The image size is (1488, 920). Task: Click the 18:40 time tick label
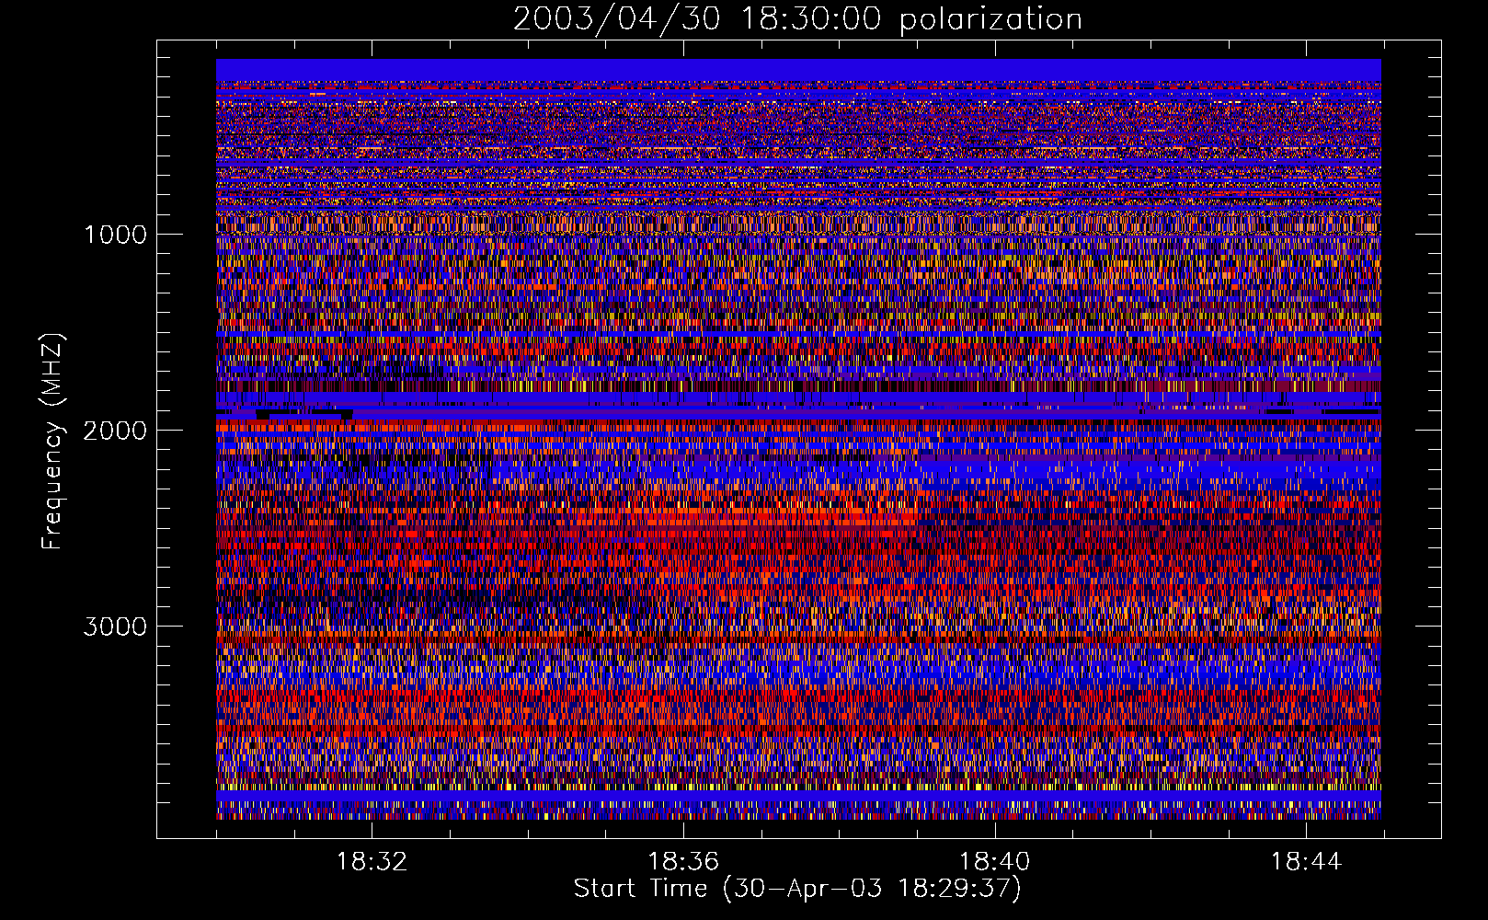pyautogui.click(x=995, y=862)
